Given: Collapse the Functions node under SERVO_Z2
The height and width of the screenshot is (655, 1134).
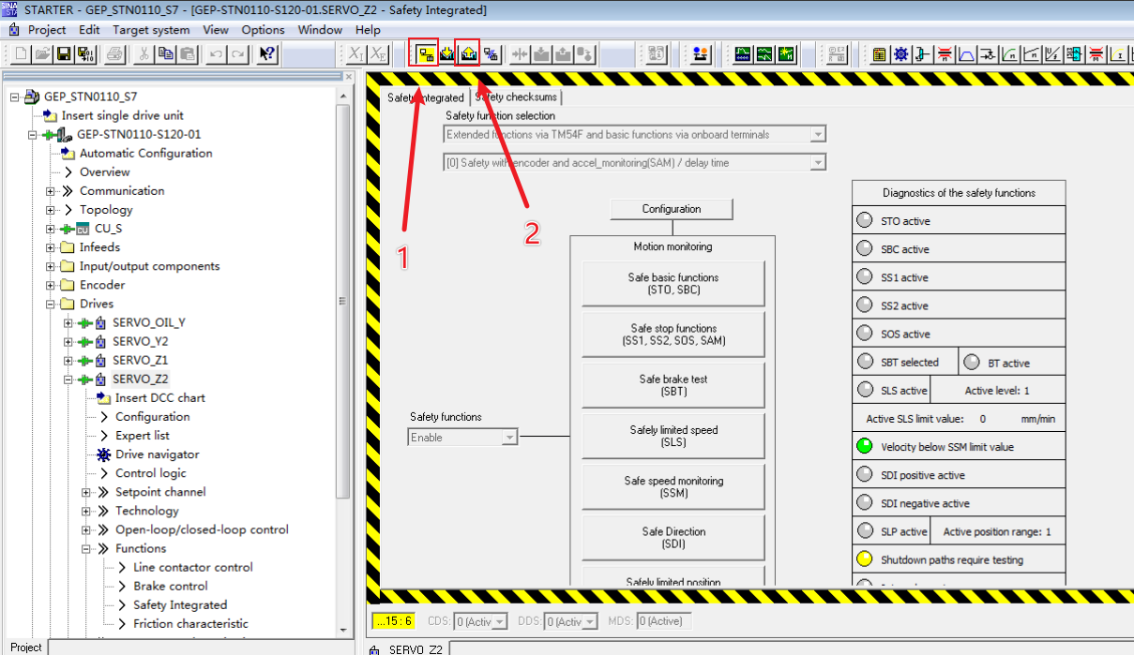Looking at the screenshot, I should [86, 548].
